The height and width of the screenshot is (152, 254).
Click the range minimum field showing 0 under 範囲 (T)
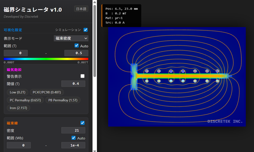pos(16,53)
